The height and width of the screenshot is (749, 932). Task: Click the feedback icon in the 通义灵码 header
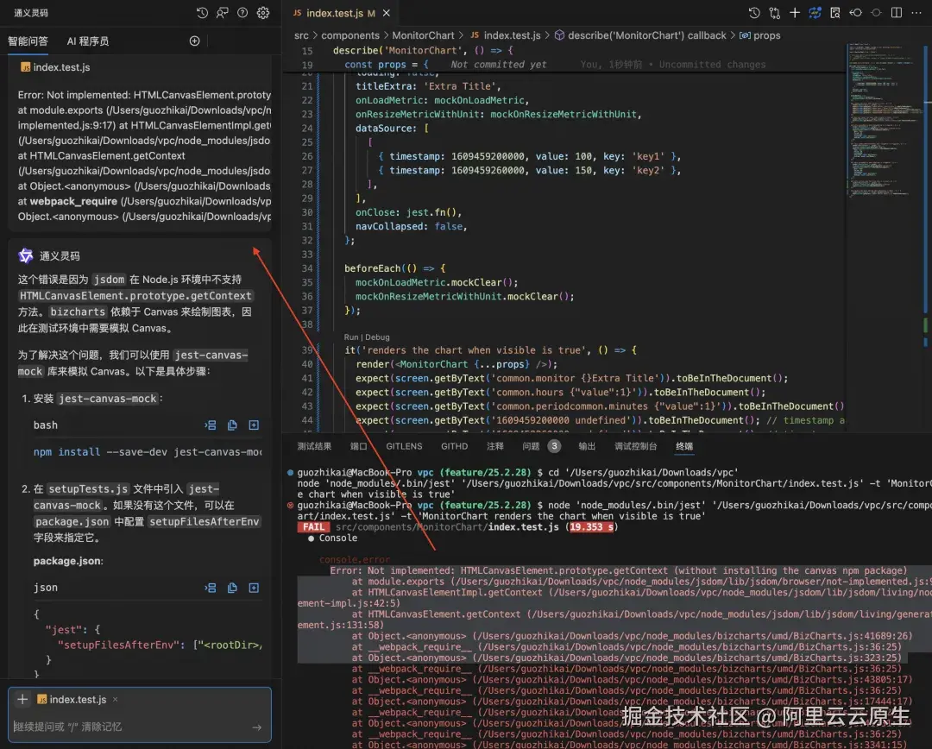click(x=223, y=12)
